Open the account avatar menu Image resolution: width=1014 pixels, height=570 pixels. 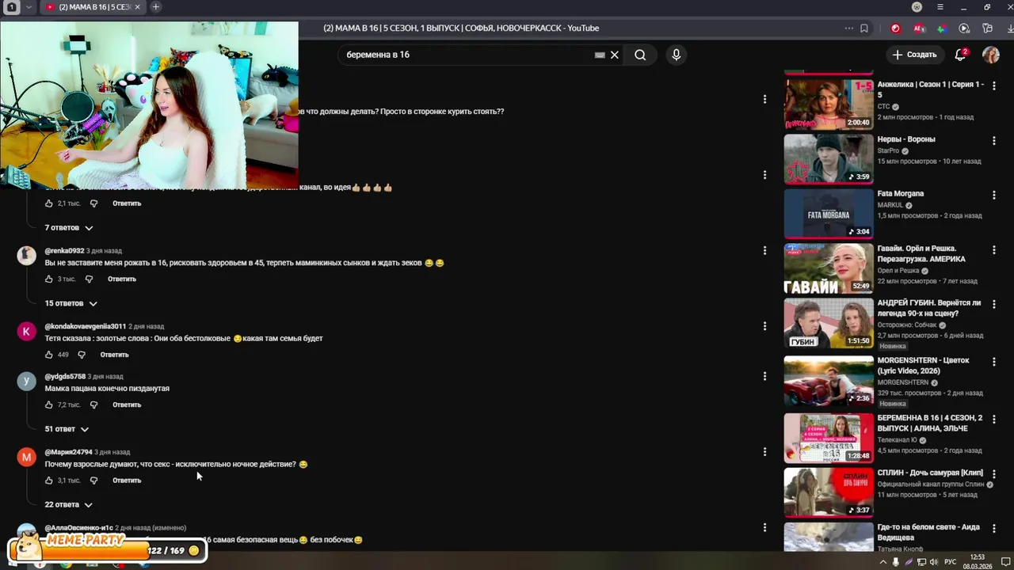click(x=991, y=55)
